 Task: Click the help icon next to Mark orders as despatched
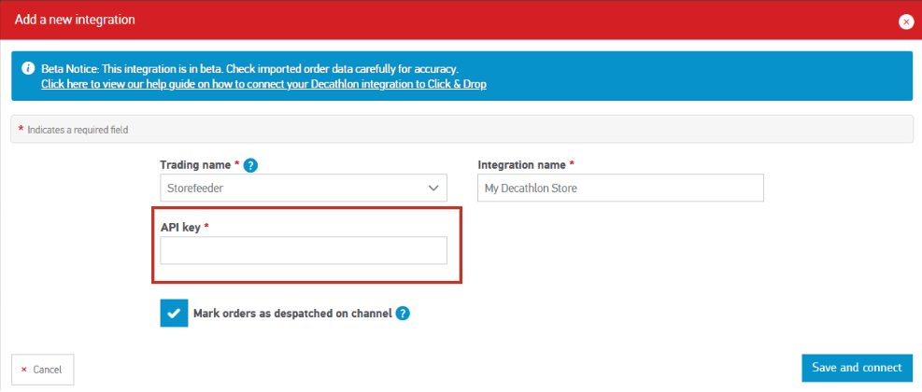(403, 314)
